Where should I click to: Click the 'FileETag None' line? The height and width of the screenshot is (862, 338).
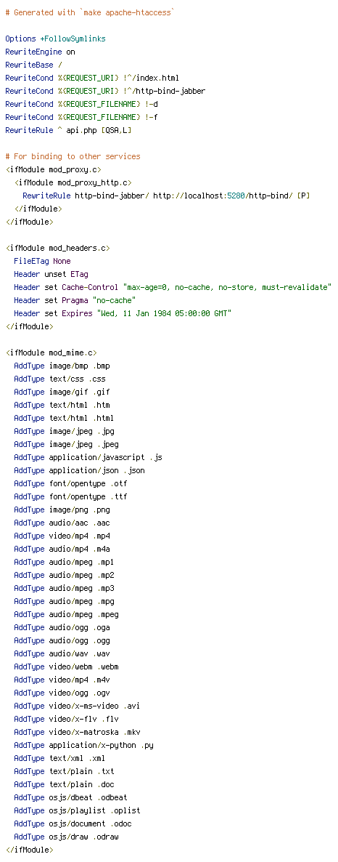click(x=42, y=261)
